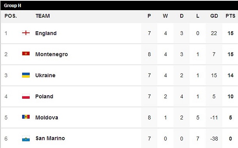Click the Moldova flag icon
This screenshot has width=238, height=148.
[26, 117]
